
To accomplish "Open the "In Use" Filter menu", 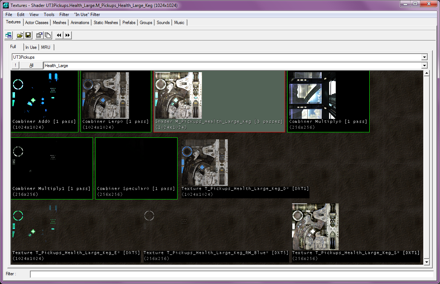I will point(87,15).
